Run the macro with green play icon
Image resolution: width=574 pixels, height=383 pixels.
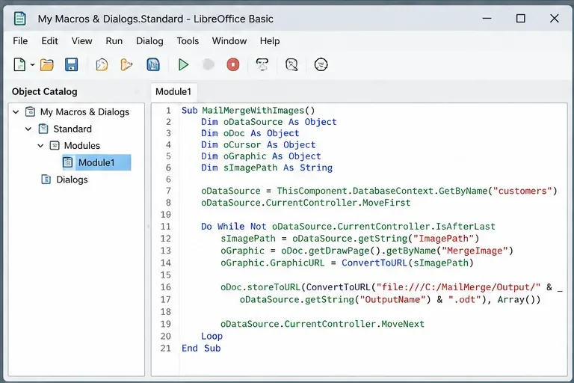tap(183, 65)
